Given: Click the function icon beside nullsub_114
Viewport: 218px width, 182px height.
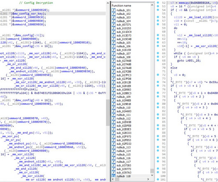Looking at the screenshot, I should (114, 151).
